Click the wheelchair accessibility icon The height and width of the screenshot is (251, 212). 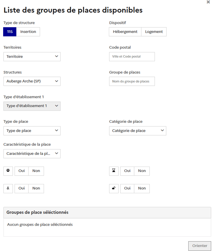(8, 188)
